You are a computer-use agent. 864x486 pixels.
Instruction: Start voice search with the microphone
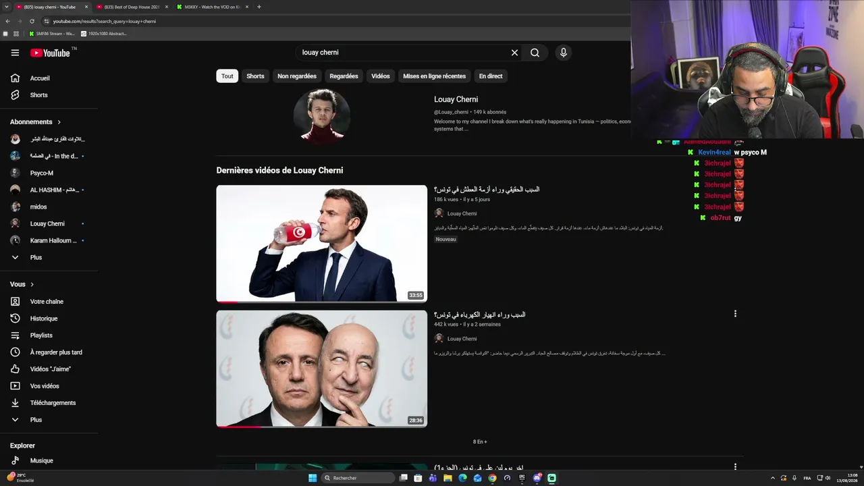[x=563, y=53]
